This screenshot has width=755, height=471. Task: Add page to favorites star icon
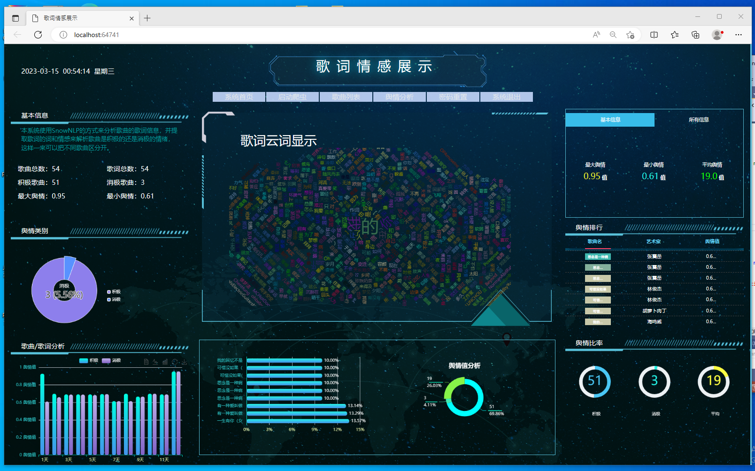tap(630, 35)
